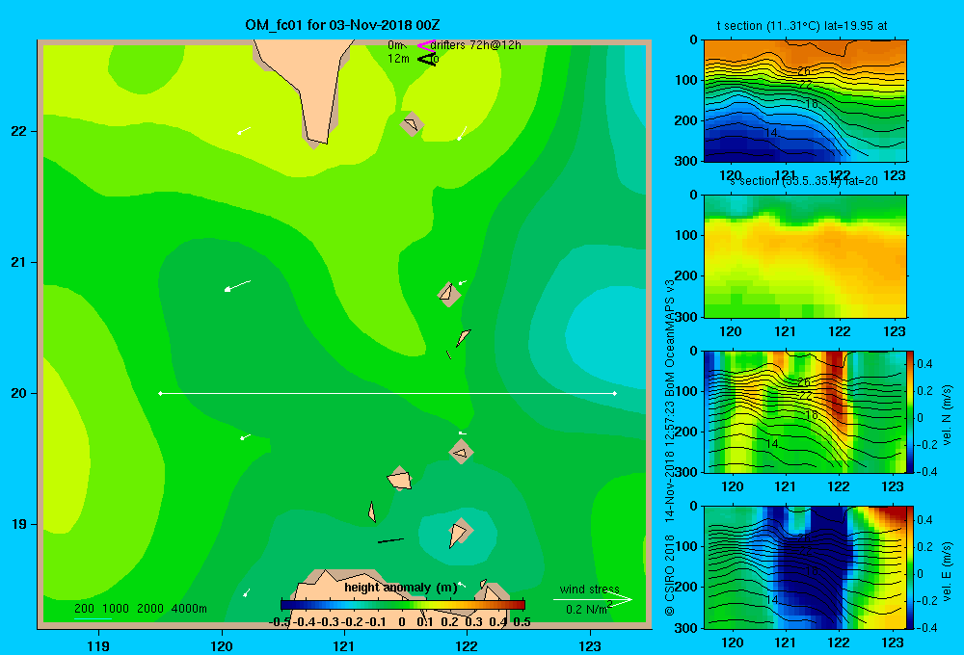Viewport: 964px width, 655px height.
Task: Click the island near 19.3N 121.45E
Action: [400, 479]
